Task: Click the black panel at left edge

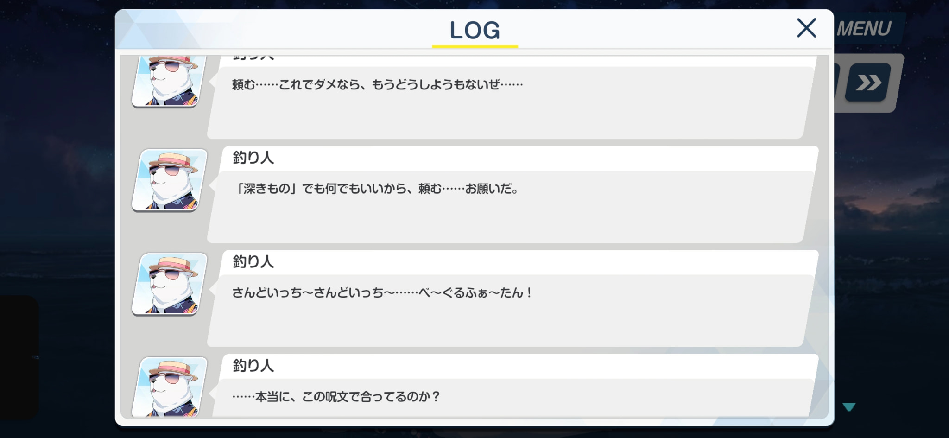Action: click(x=19, y=358)
